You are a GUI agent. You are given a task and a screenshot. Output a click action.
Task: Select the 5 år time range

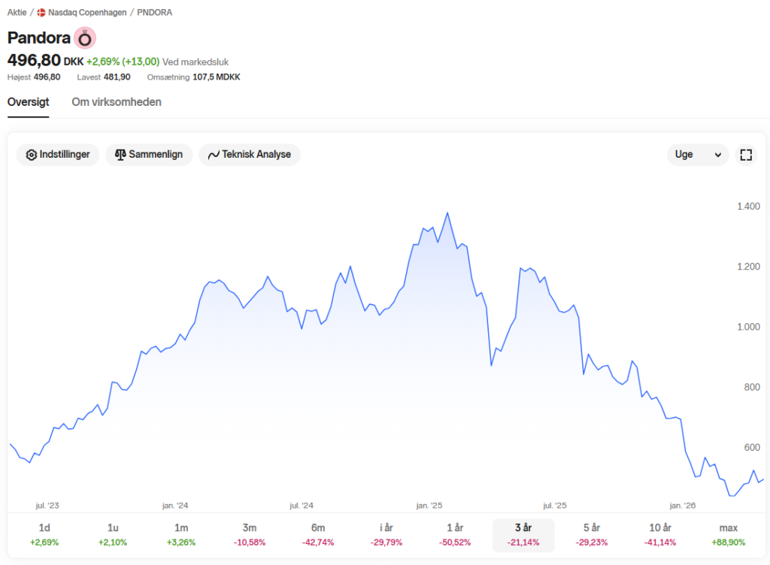click(592, 535)
